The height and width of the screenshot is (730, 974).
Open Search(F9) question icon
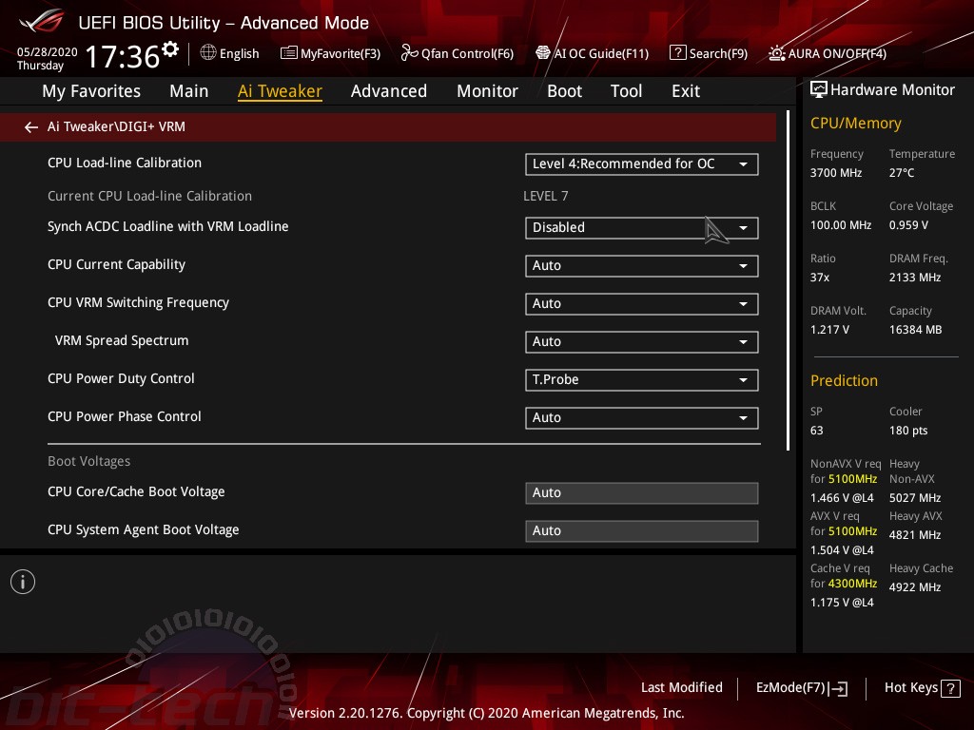[x=677, y=53]
